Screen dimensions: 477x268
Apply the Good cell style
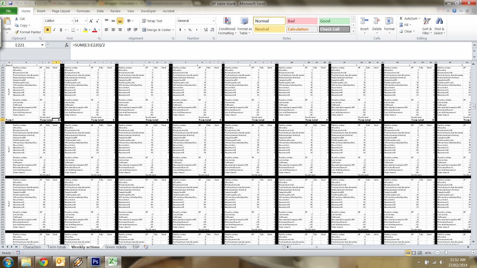coord(334,21)
